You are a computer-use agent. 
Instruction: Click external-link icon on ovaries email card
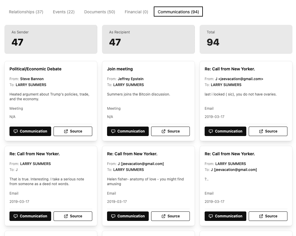[261, 131]
